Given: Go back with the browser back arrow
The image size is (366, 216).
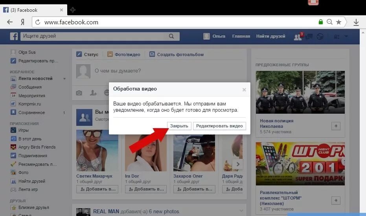Looking at the screenshot, I should [10, 22].
